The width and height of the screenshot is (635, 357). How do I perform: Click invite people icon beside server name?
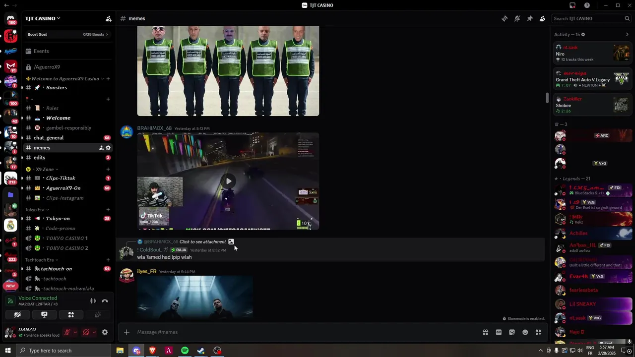[108, 19]
